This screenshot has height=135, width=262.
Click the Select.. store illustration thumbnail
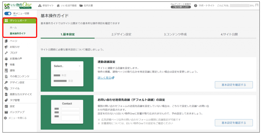pyautogui.click(x=67, y=74)
